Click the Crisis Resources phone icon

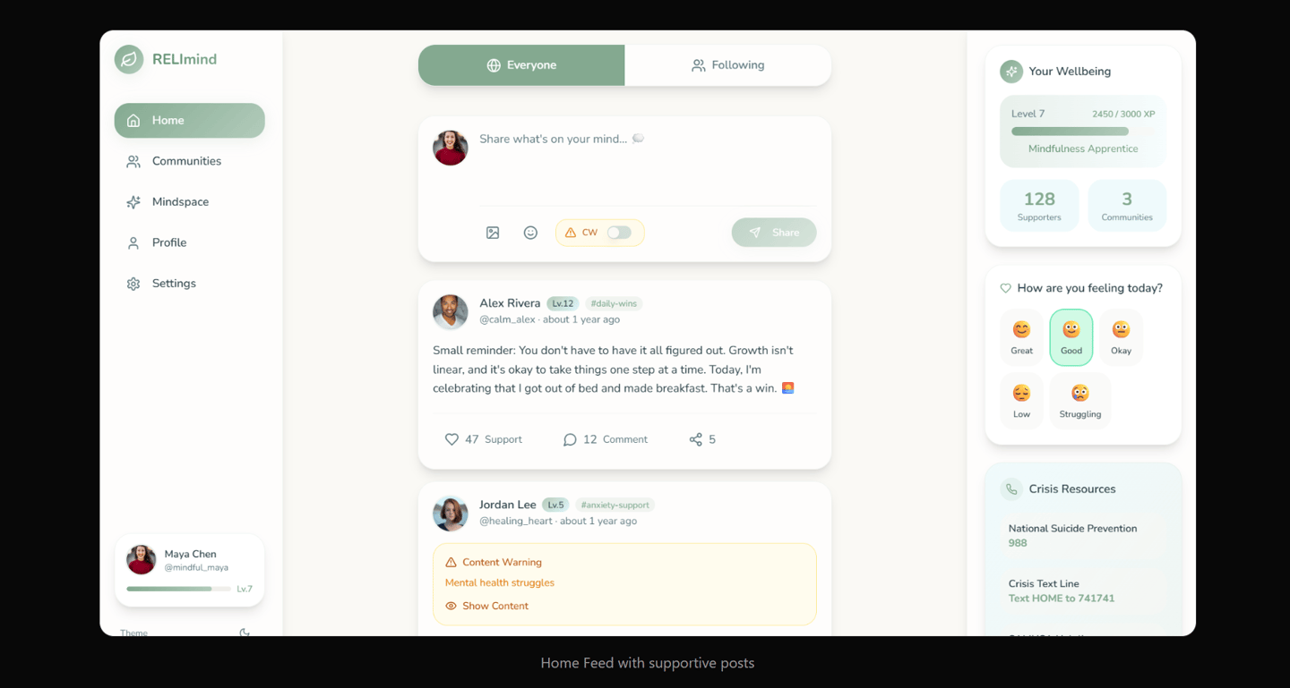coord(1011,489)
